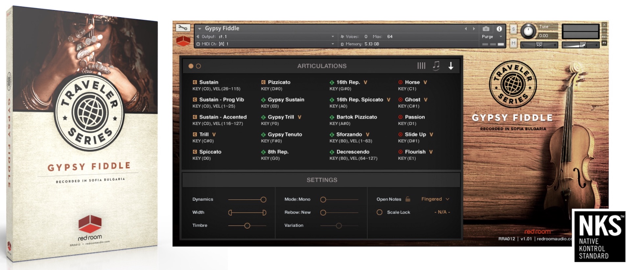Viewport: 631px width, 270px height.
Task: Open the Output st. 1 dropdown
Action: point(333,37)
